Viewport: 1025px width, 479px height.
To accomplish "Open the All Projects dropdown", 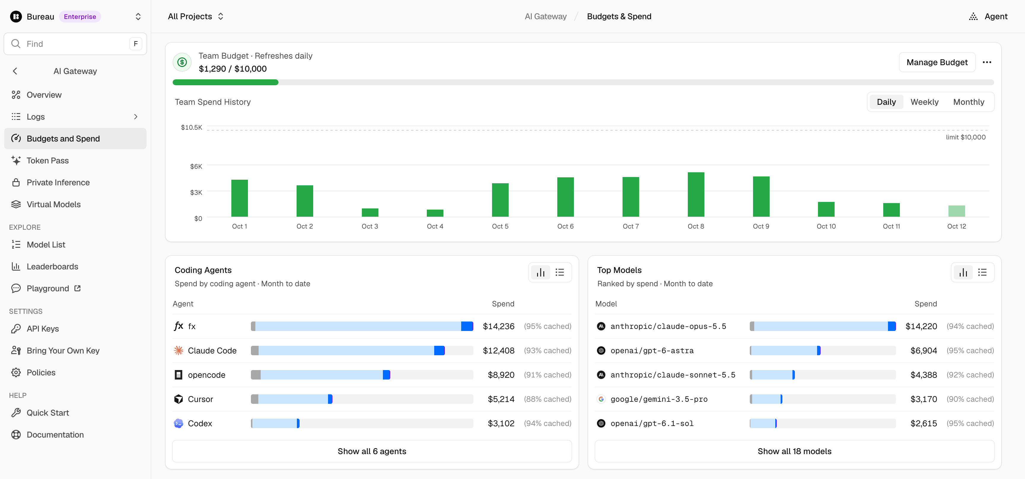I will (x=196, y=17).
